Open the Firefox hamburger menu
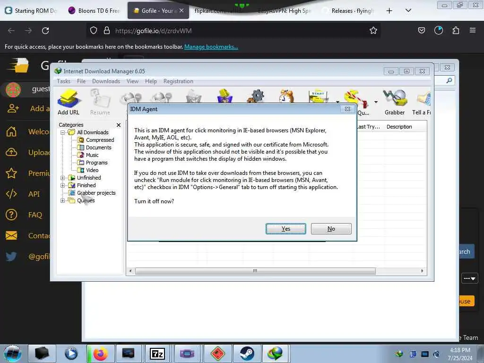The height and width of the screenshot is (363, 484). coord(473,30)
